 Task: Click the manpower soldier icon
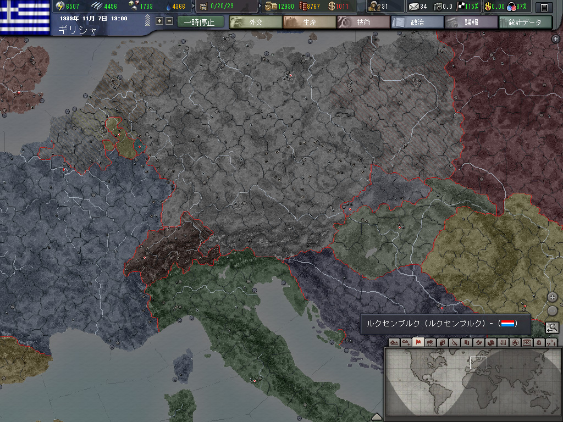[x=374, y=6]
